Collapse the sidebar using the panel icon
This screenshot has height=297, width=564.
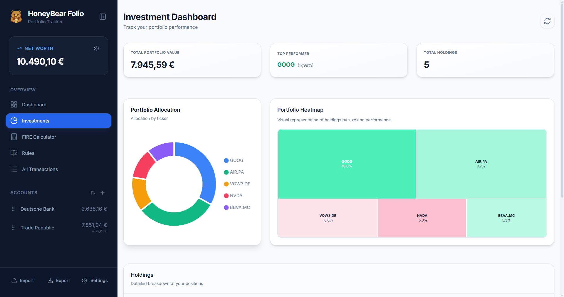[103, 16]
